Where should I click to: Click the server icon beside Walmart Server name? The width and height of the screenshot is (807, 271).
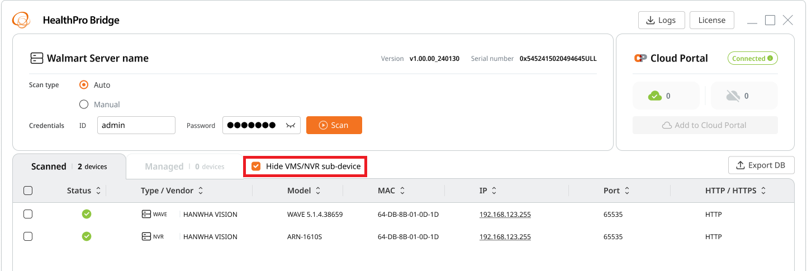click(x=36, y=58)
